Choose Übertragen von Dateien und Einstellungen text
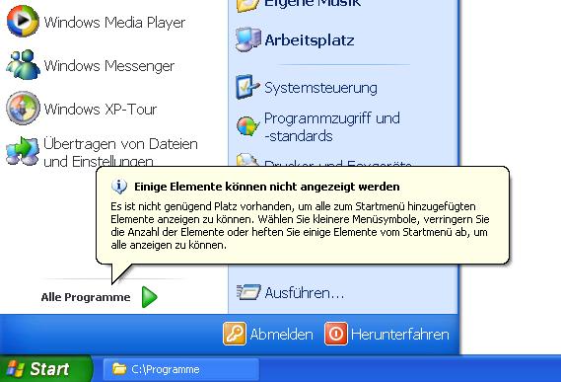Screen dimensions: 561x382 click(x=120, y=152)
